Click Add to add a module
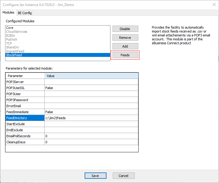Screen dimensions: 219x183 pyautogui.click(x=125, y=46)
